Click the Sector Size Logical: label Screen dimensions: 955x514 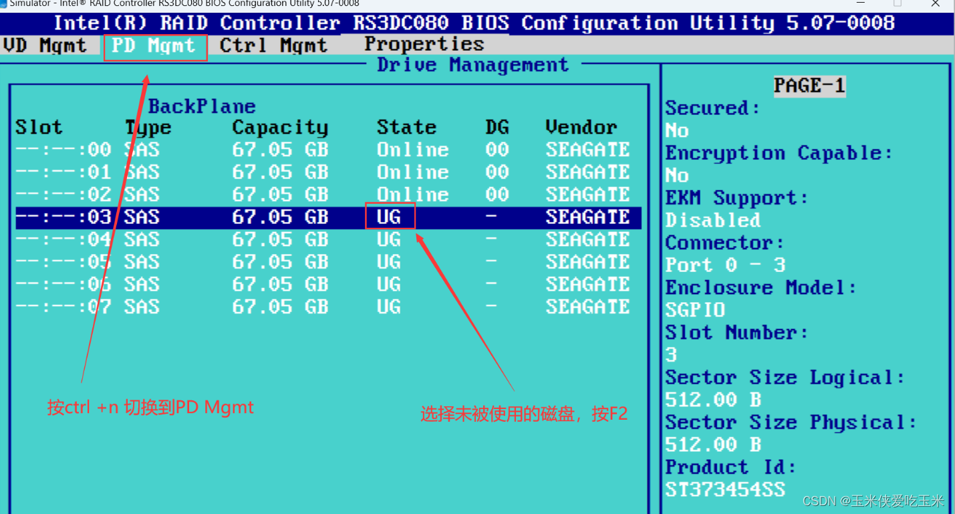785,378
